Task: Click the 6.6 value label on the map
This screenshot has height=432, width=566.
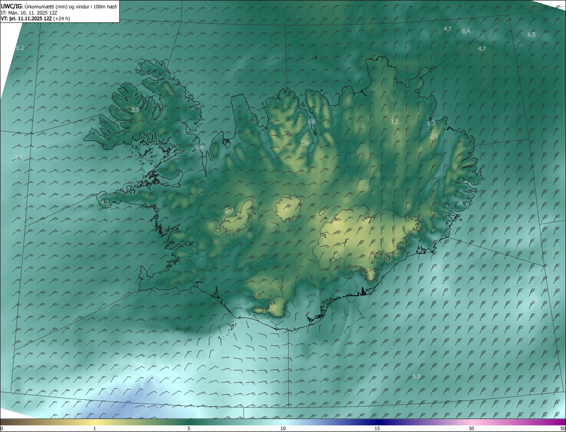Action: pyautogui.click(x=312, y=121)
